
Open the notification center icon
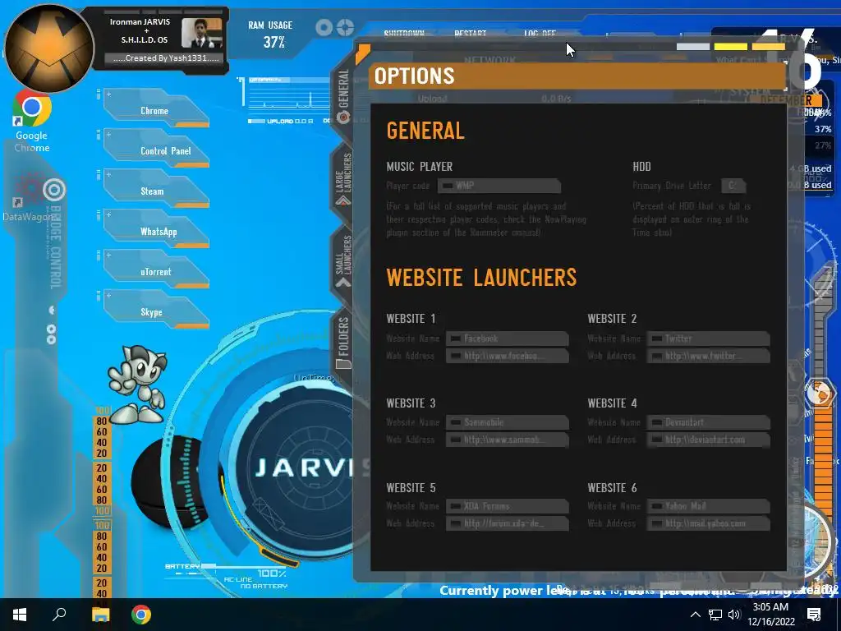point(814,615)
